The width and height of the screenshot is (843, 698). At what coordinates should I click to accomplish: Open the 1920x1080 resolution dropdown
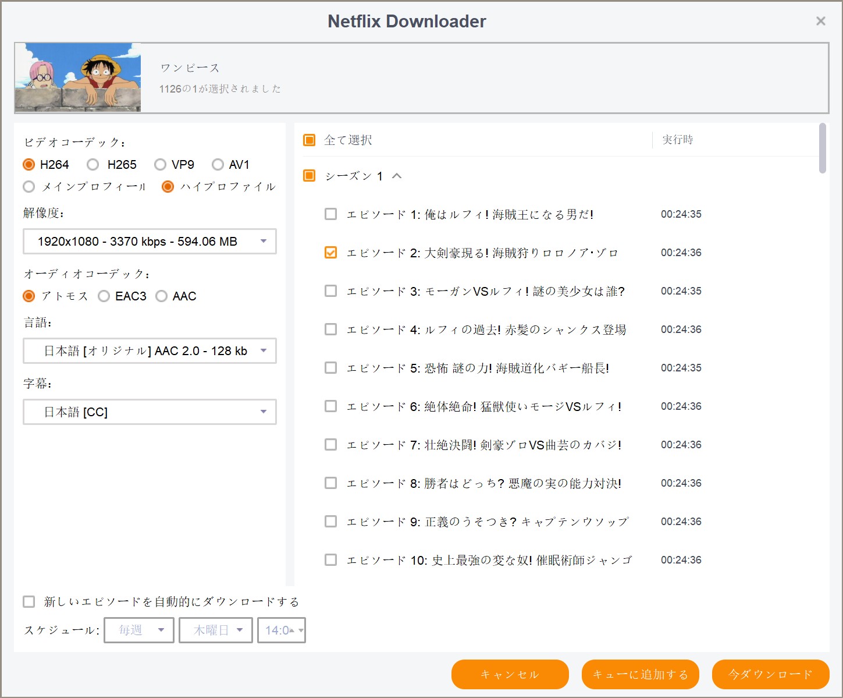(150, 241)
